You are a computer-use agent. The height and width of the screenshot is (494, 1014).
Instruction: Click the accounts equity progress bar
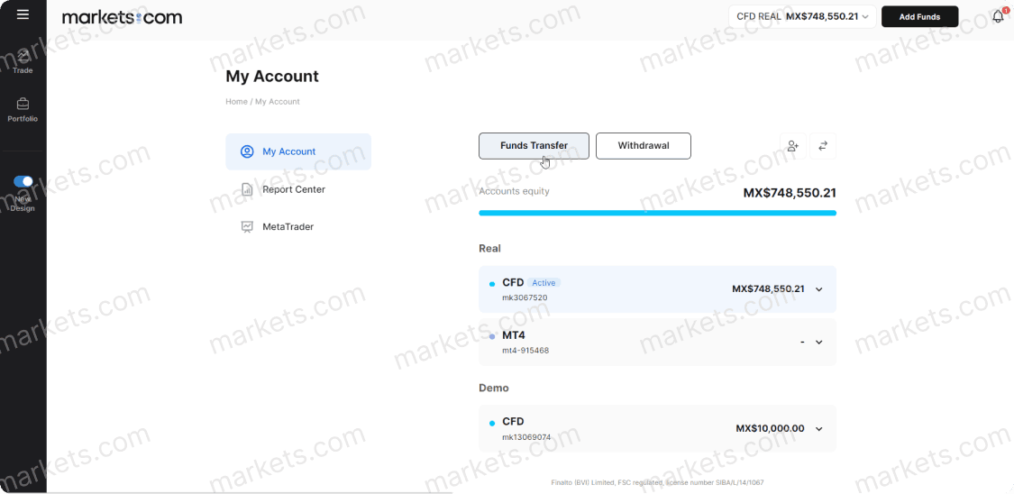coord(657,213)
